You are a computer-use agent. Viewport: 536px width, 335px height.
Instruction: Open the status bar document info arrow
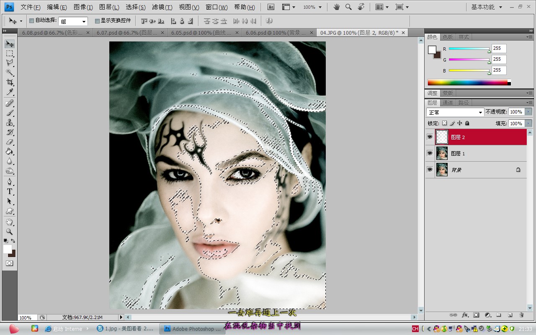(x=121, y=317)
